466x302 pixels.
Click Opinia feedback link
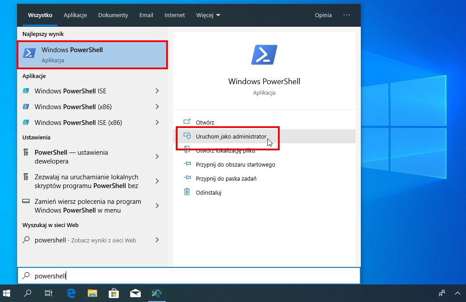(323, 15)
